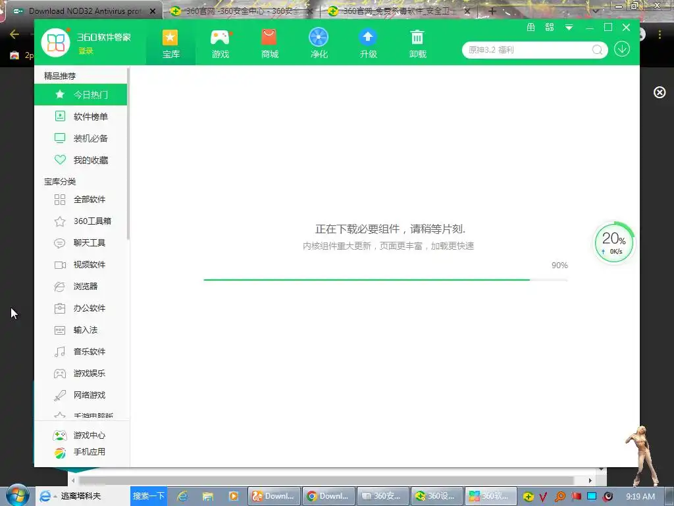Select 办公软件 category
This screenshot has width=674, height=506.
click(x=81, y=308)
